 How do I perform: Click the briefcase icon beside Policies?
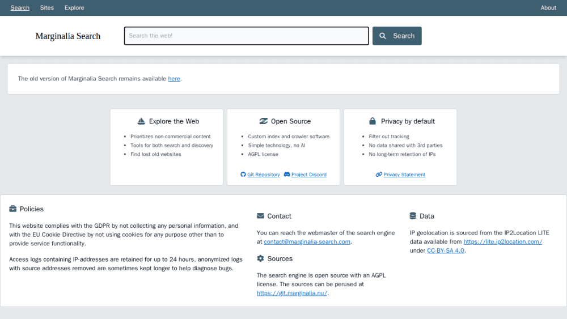click(13, 209)
